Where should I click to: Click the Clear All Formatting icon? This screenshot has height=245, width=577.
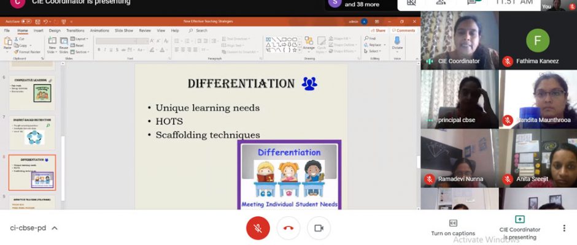(x=166, y=41)
